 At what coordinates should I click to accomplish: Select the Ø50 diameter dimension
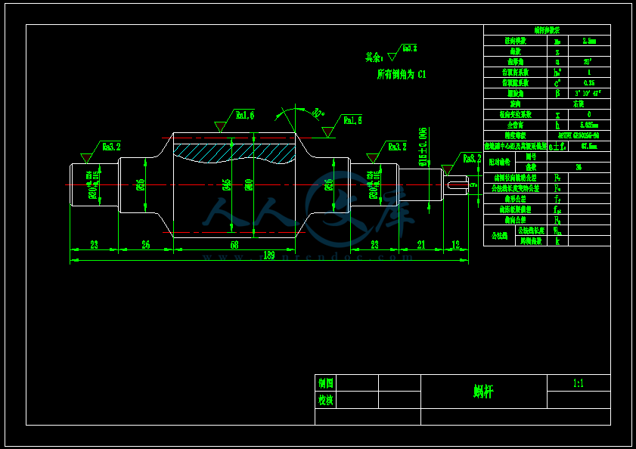click(249, 185)
